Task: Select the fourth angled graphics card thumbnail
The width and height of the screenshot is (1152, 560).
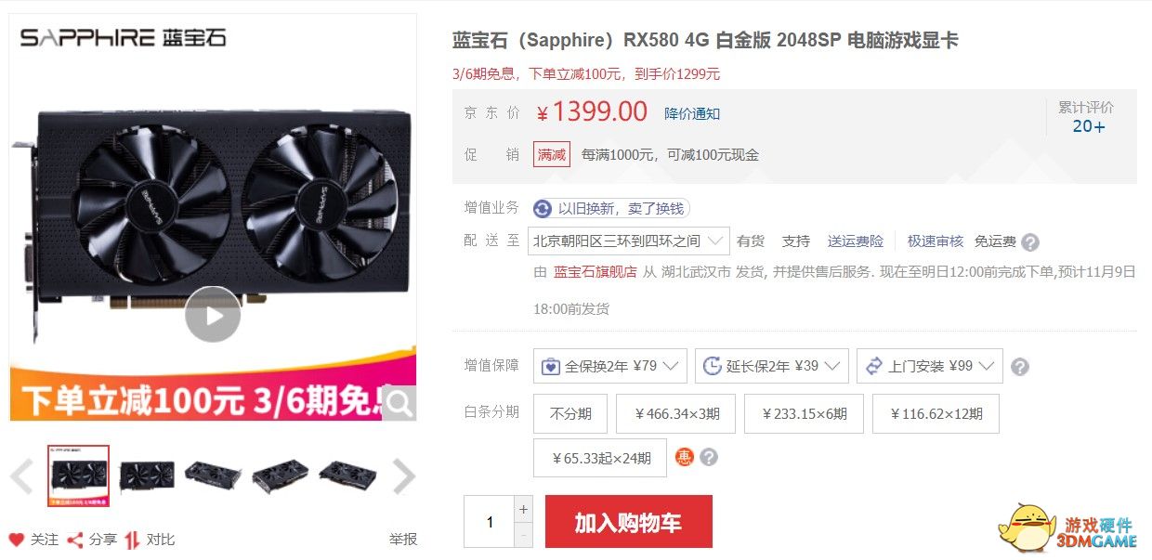Action: coord(280,475)
